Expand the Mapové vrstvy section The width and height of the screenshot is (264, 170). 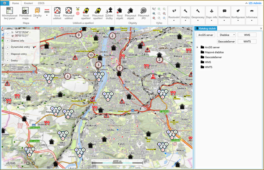pos(8,54)
